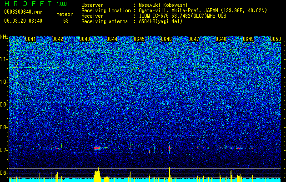This screenshot has width=286, height=182.
Task: Click the 0650 time marker
Action: (x=276, y=39)
